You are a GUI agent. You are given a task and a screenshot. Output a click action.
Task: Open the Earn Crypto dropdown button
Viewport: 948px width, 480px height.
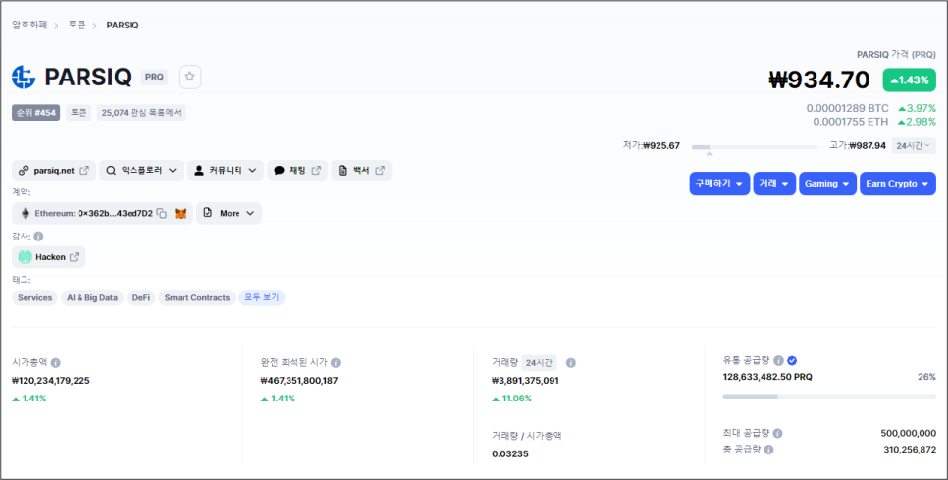click(x=898, y=184)
